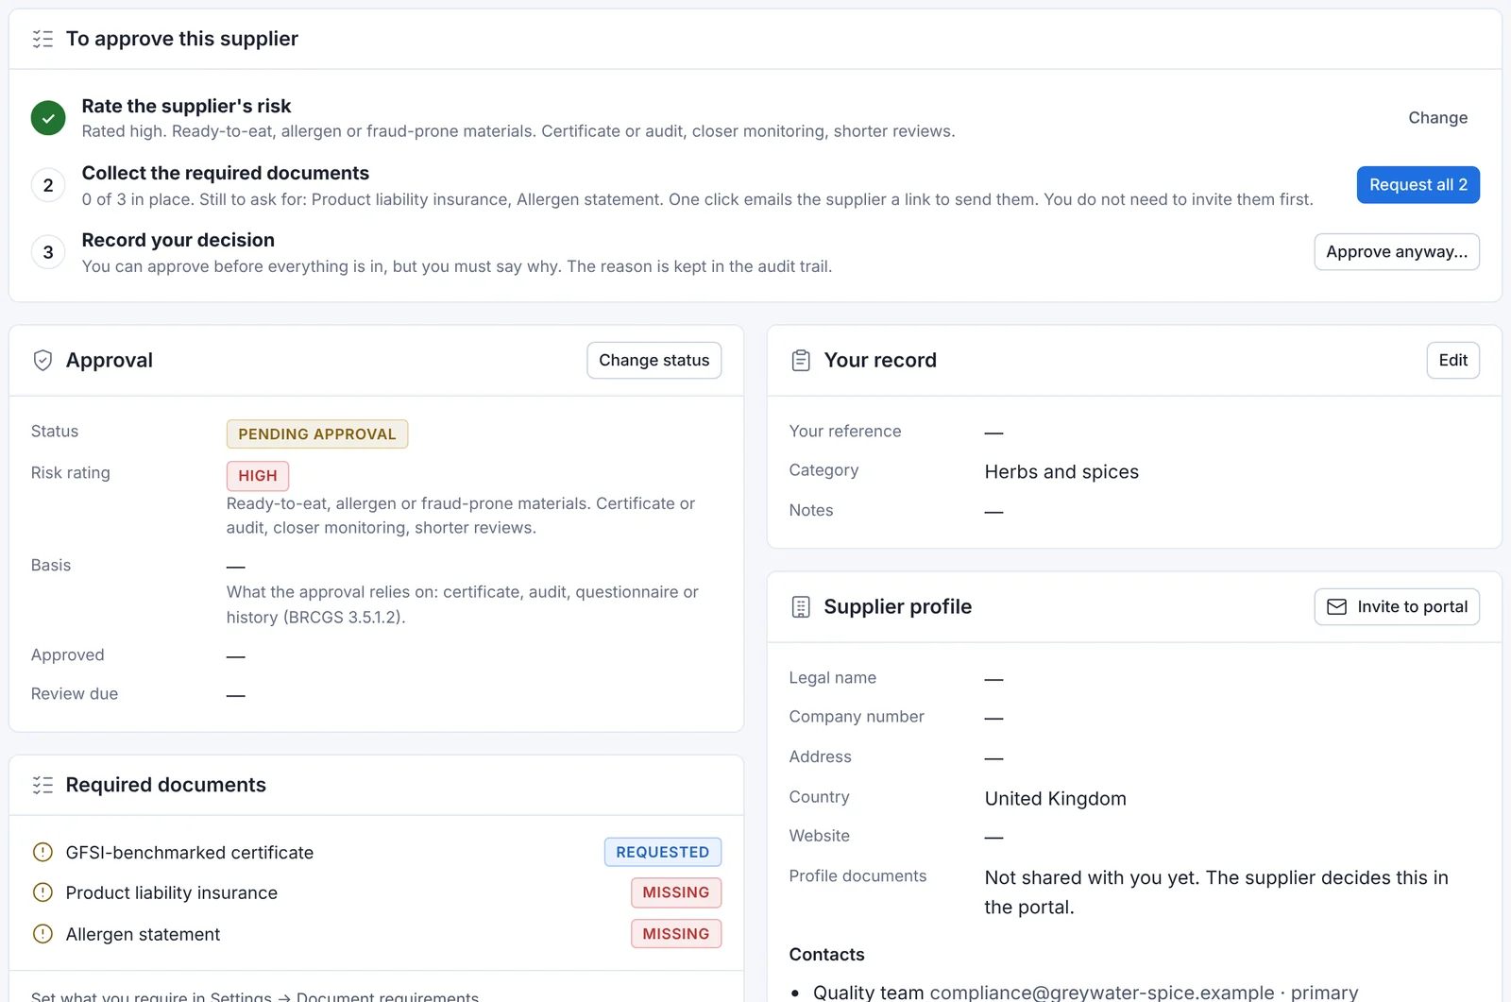Click the Profile documents label
The width and height of the screenshot is (1511, 1002).
pyautogui.click(x=857, y=875)
